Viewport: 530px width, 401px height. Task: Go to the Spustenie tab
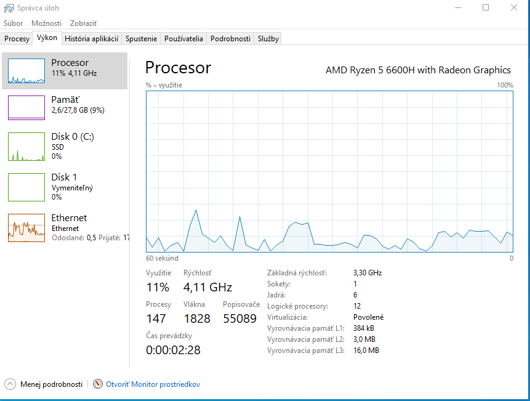(x=142, y=39)
